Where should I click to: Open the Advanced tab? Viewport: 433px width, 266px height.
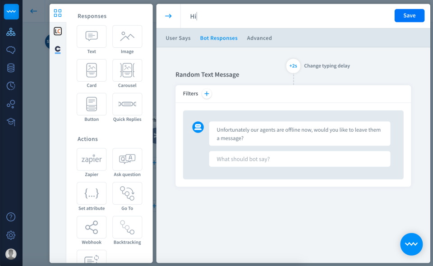tap(259, 38)
